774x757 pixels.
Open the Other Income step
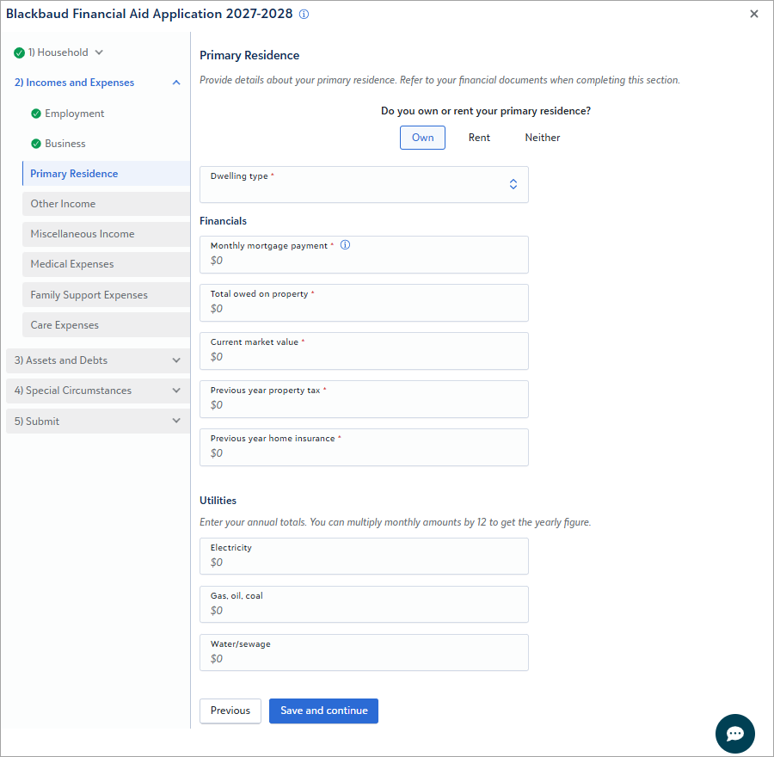click(x=106, y=204)
